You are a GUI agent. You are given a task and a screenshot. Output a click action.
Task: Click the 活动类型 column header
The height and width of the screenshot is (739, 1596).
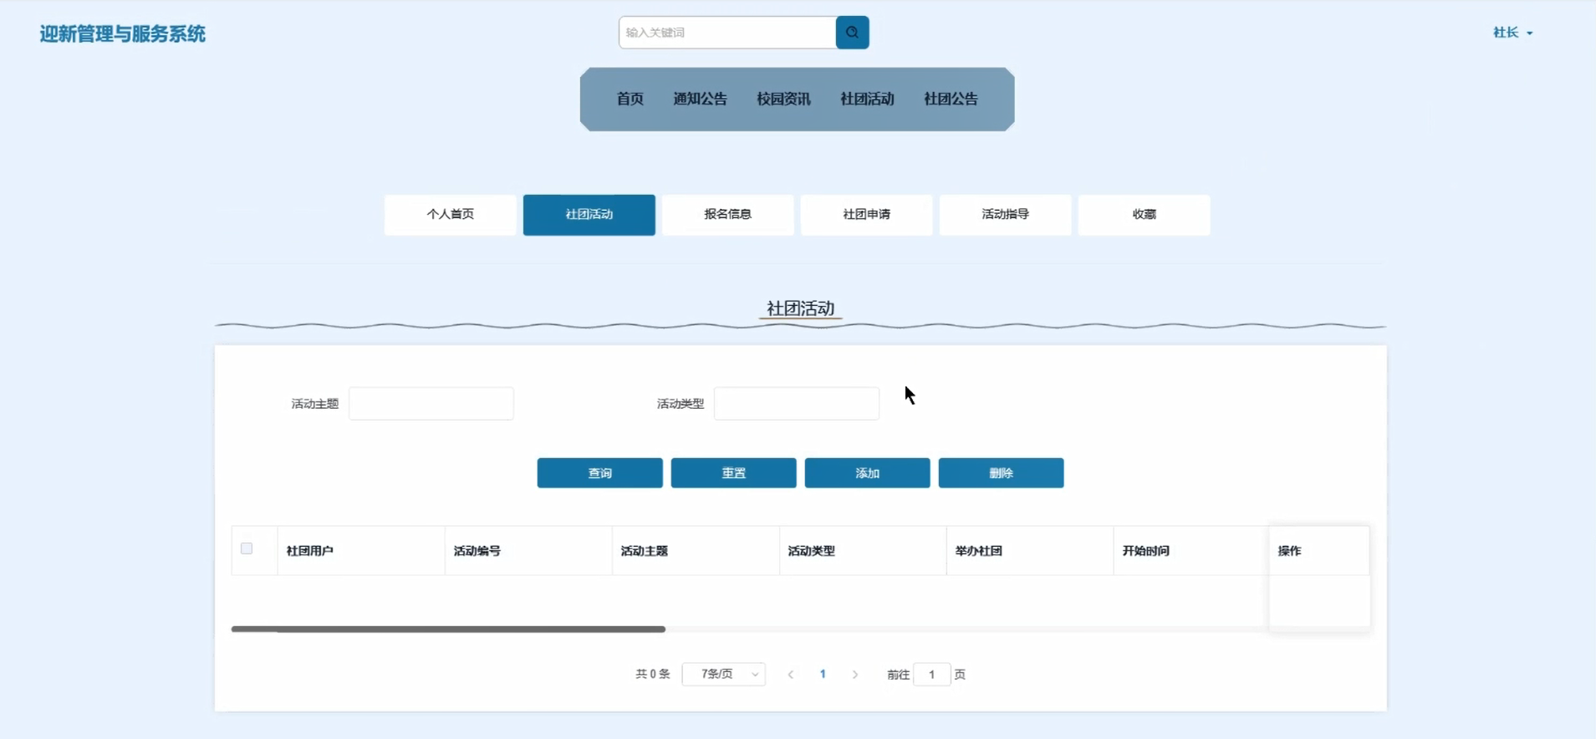pos(862,551)
